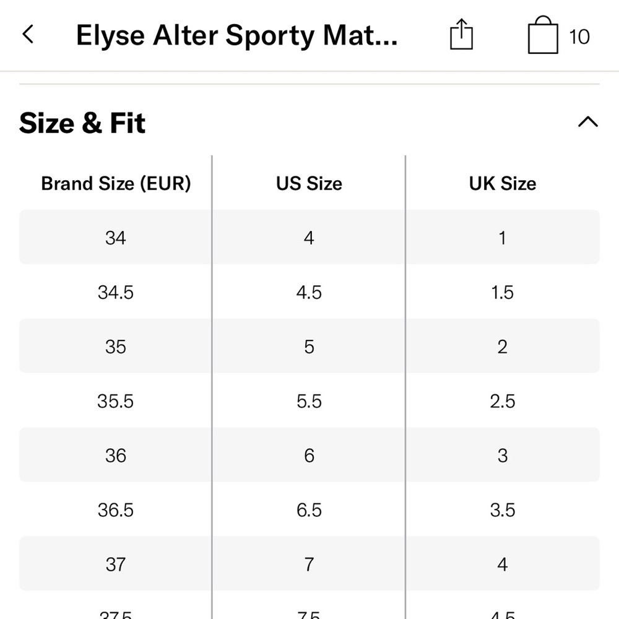Tap the EUR size 35.5 cell
Screen dimensions: 619x619
coord(115,401)
